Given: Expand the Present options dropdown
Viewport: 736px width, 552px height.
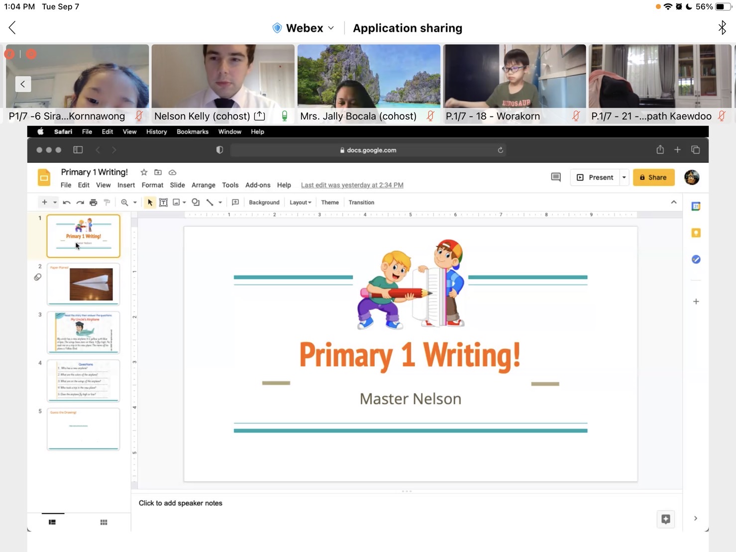Looking at the screenshot, I should (624, 177).
